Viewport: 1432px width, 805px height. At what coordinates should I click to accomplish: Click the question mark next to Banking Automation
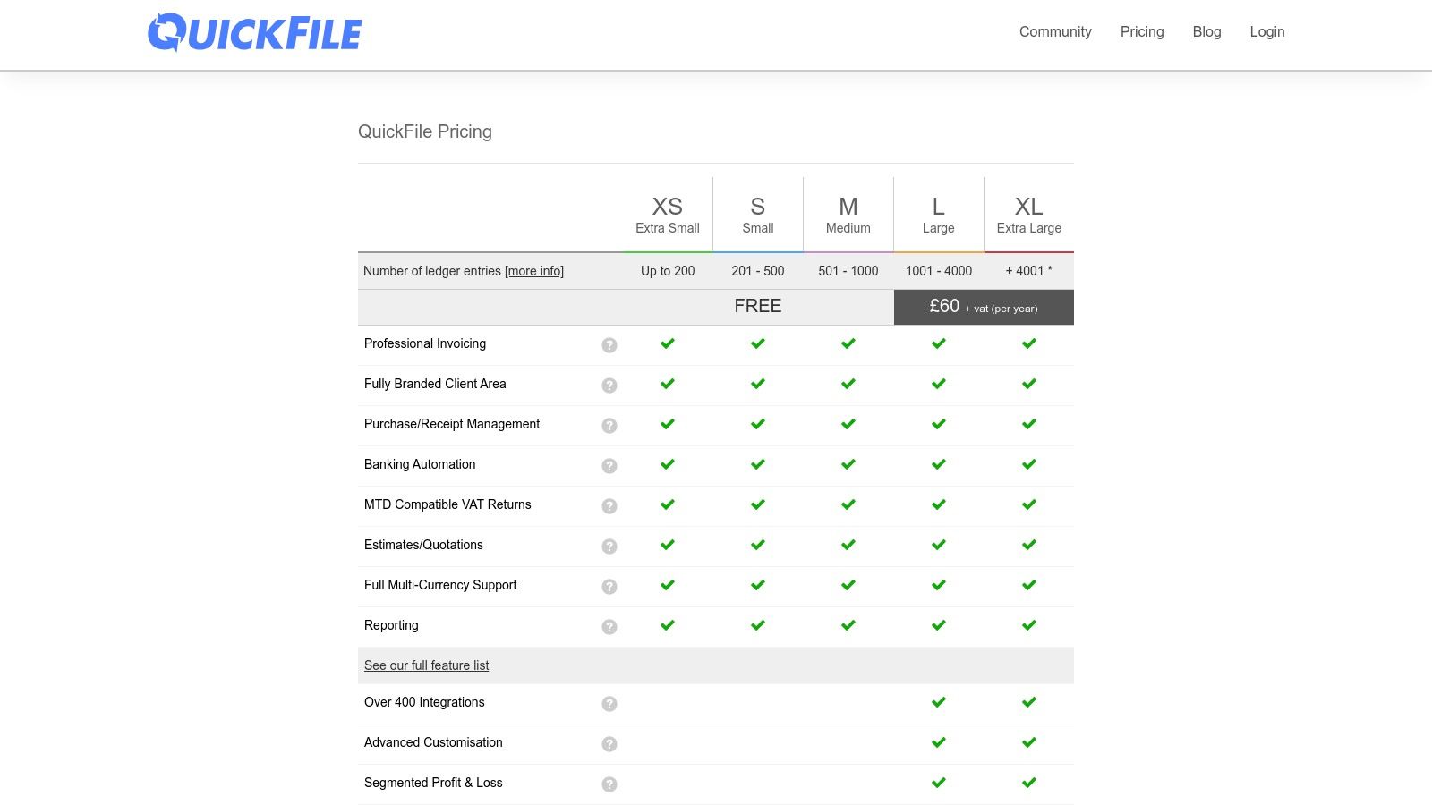coord(609,465)
